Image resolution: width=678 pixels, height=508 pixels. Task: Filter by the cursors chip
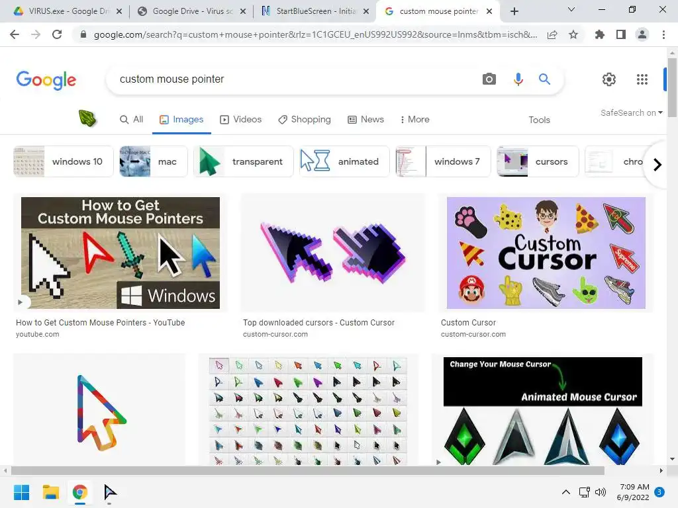coord(538,161)
